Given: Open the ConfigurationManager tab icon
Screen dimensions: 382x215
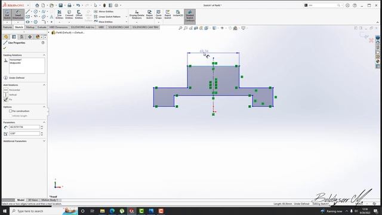Looking at the screenshot, I should tap(21, 37).
